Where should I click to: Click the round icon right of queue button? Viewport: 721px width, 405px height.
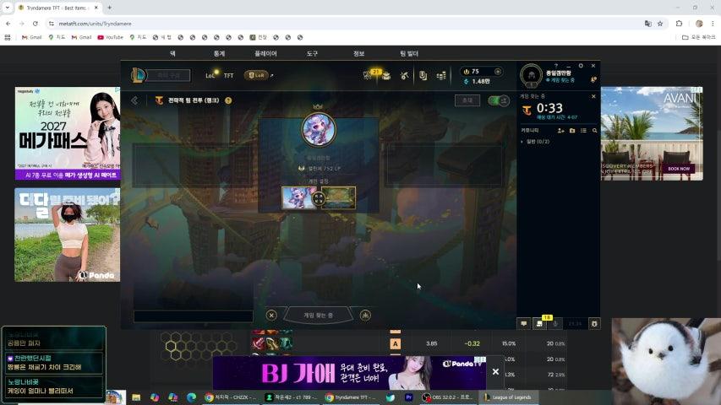point(365,315)
